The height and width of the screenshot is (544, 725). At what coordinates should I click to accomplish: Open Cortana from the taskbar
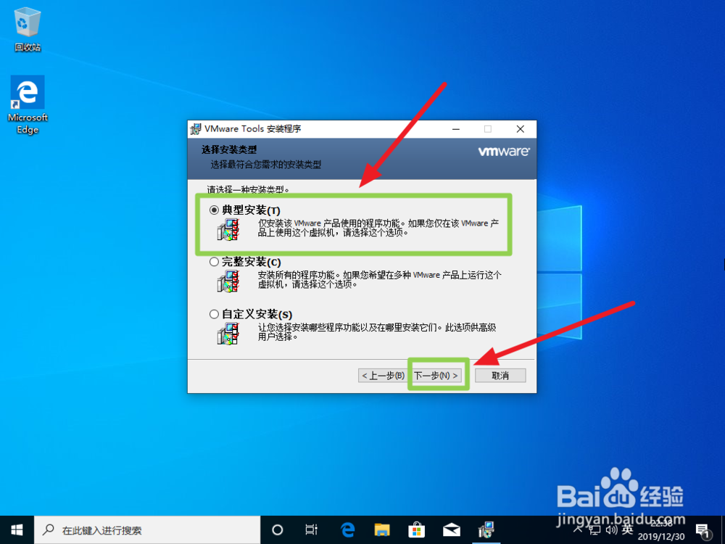[x=278, y=530]
